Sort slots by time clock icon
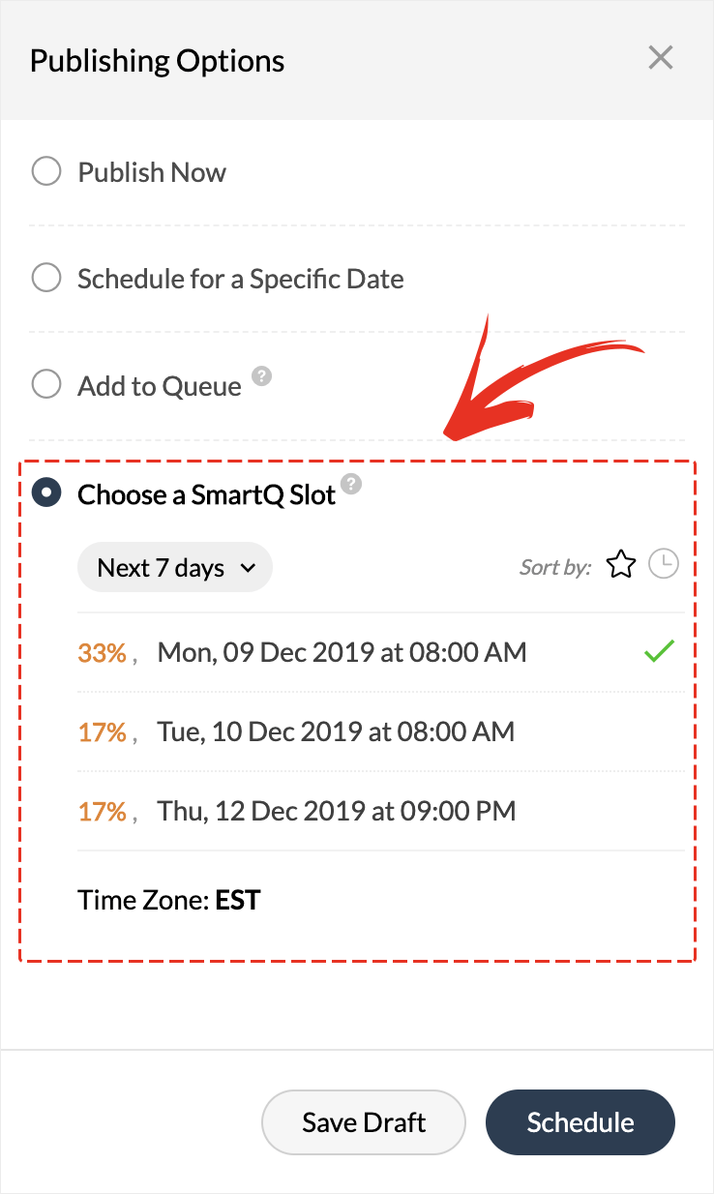Screen dimensions: 714x1194 tap(664, 565)
